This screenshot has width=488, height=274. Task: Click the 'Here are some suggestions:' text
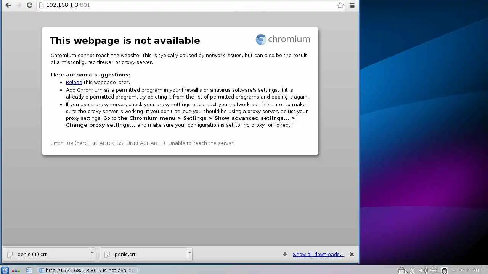click(90, 75)
